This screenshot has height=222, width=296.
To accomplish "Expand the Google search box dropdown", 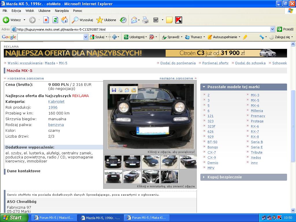I will (x=86, y=37).
